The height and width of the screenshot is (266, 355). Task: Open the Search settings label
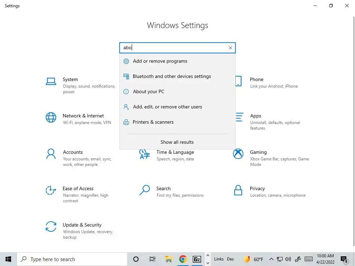(163, 188)
